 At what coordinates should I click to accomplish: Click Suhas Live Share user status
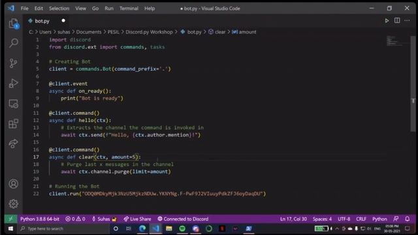[x=104, y=219]
